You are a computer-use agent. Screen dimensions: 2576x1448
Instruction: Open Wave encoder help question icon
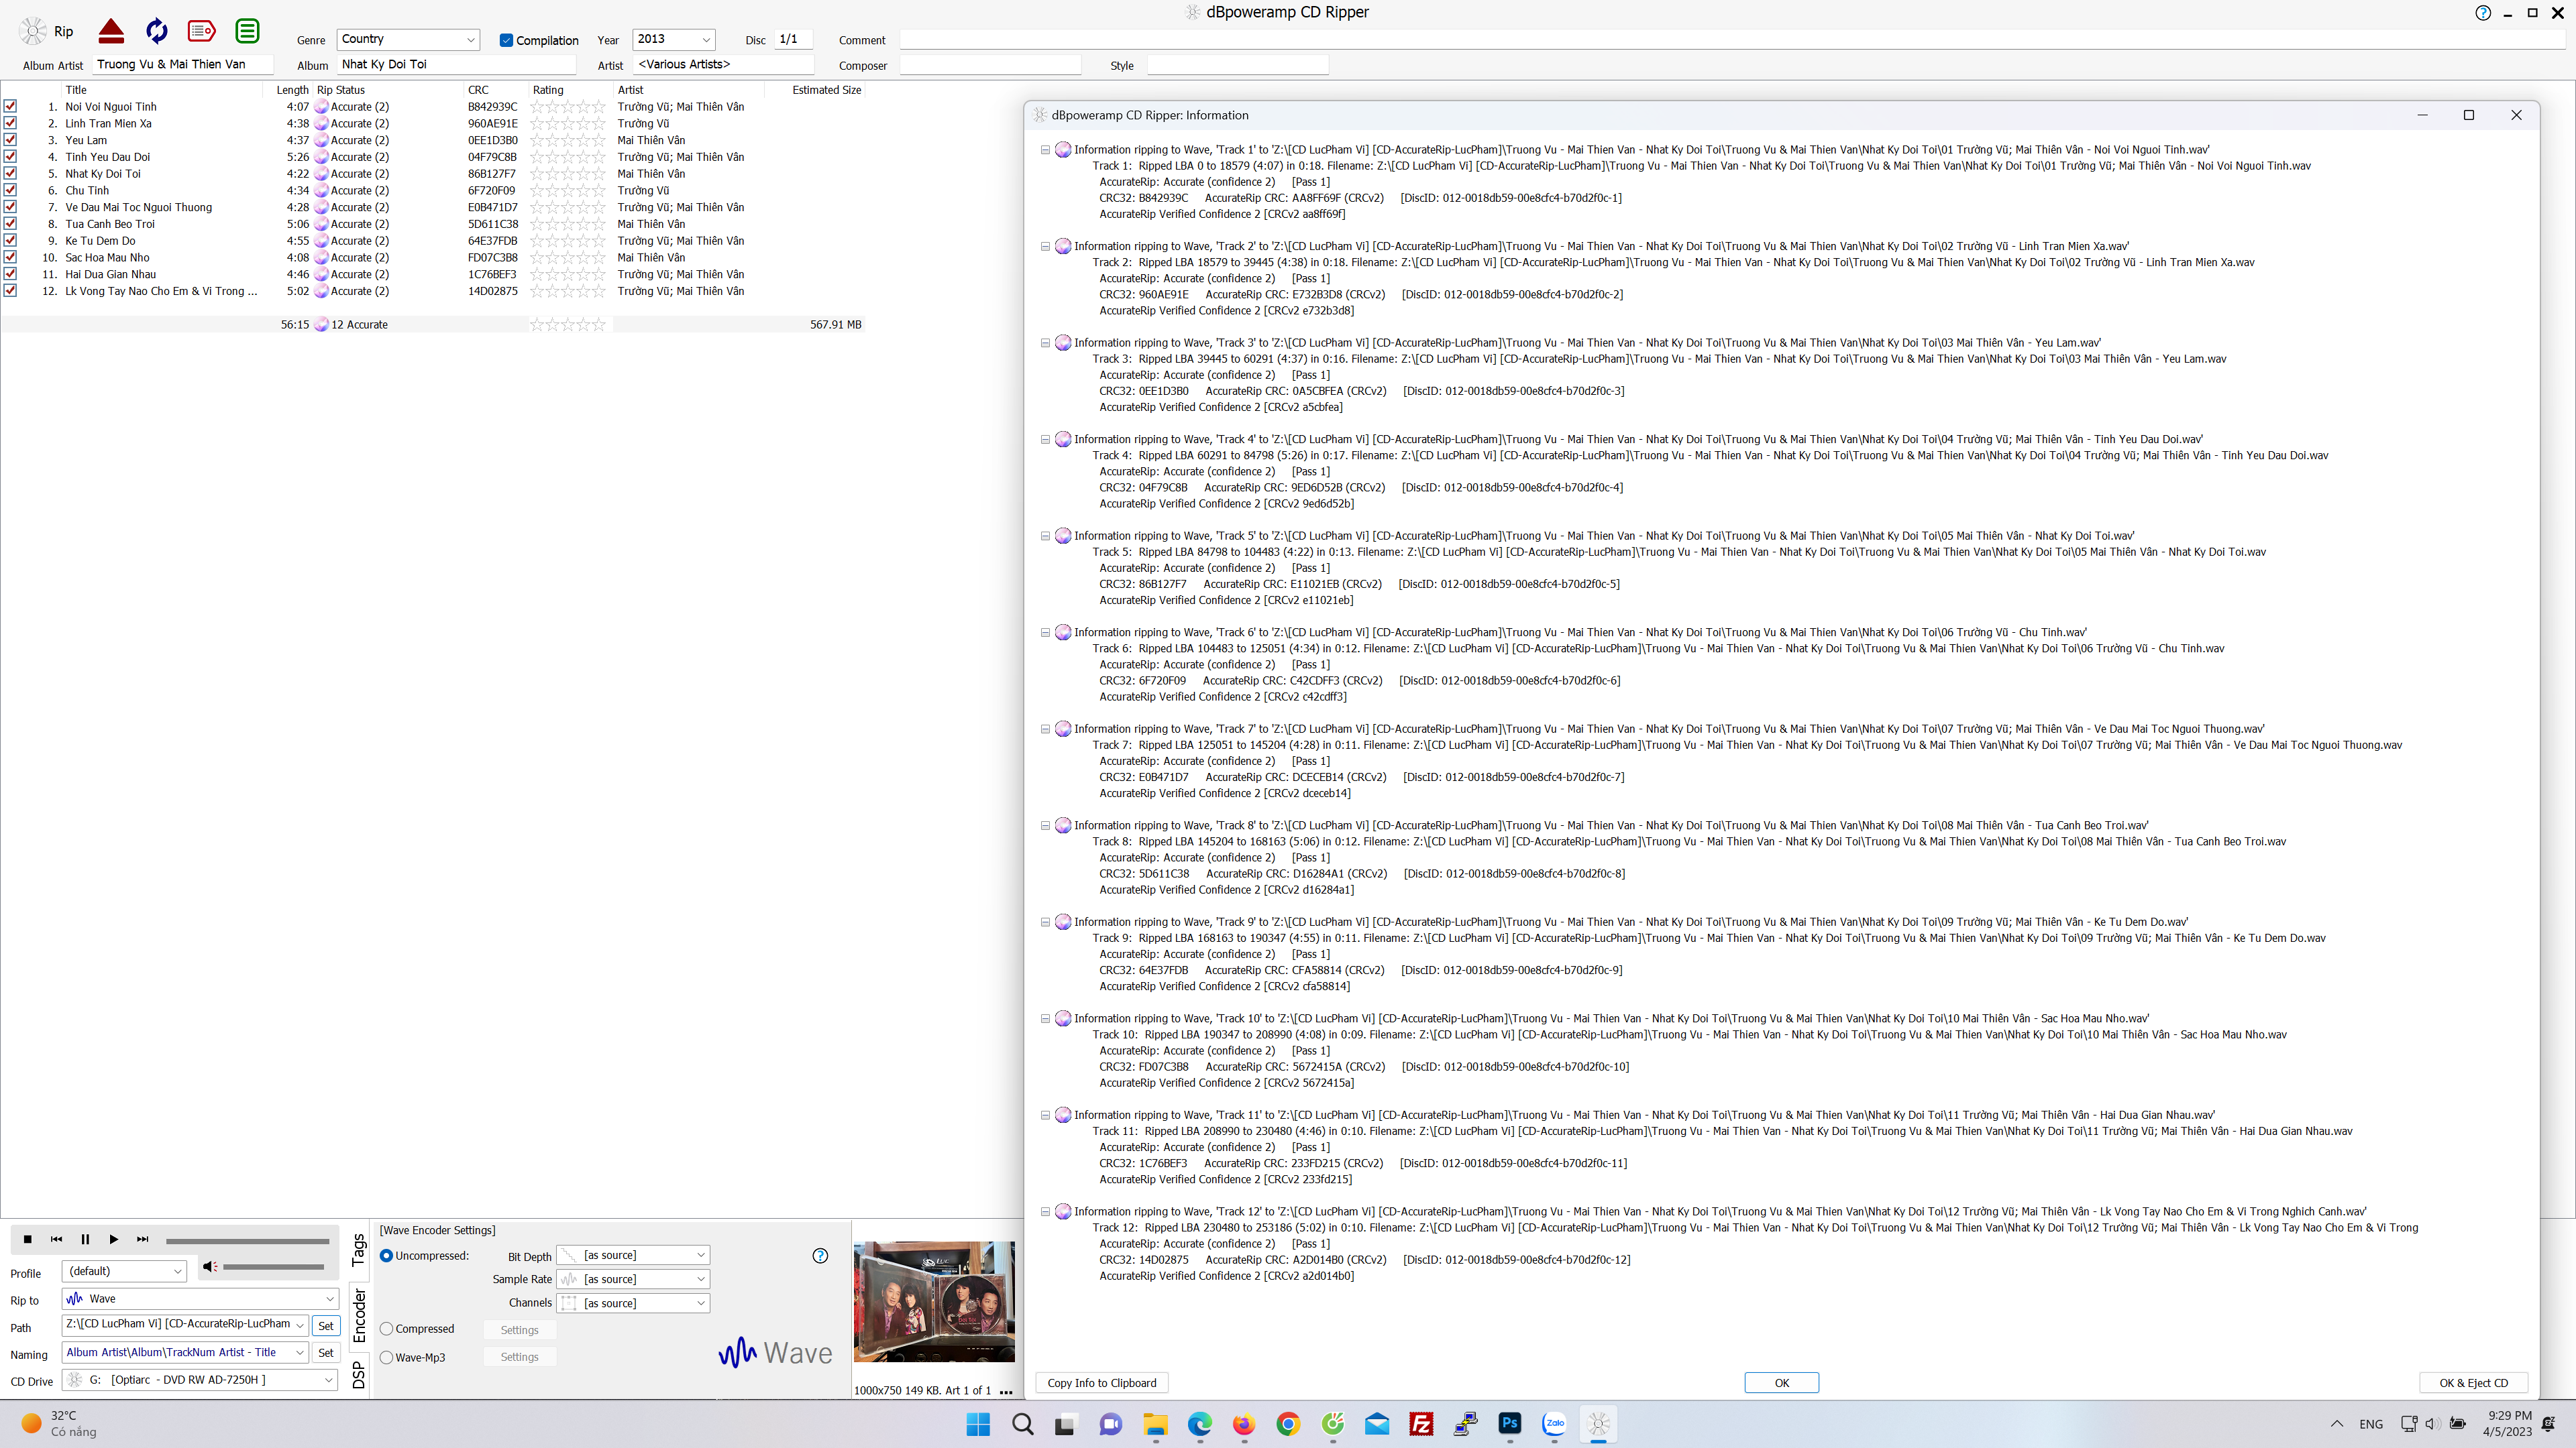[820, 1255]
